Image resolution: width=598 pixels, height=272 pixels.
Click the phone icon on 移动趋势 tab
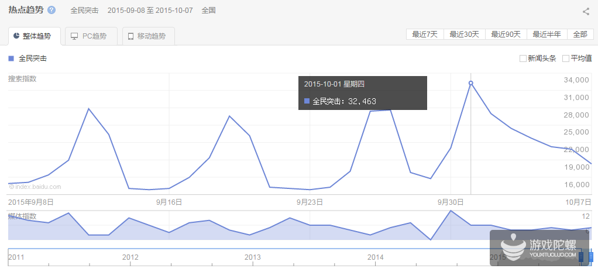(130, 36)
